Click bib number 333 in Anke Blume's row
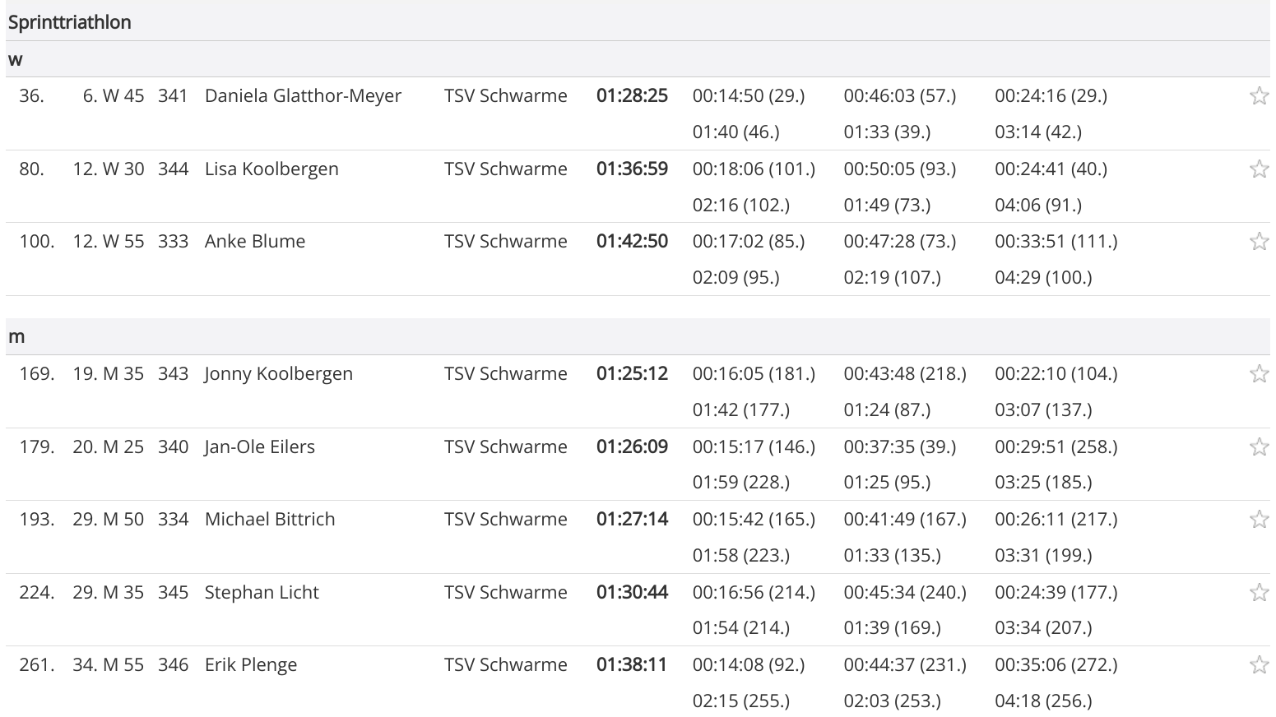This screenshot has width=1276, height=717. [x=173, y=242]
